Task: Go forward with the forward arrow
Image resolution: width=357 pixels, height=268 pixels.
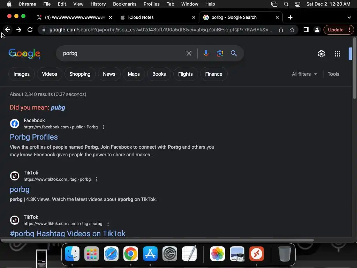Action: (x=19, y=30)
